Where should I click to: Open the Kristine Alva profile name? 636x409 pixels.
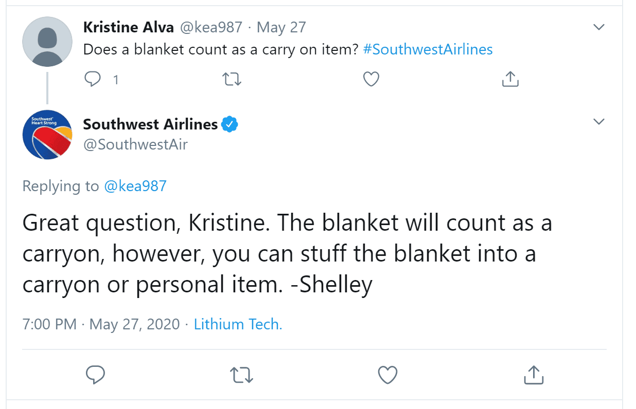[x=128, y=27]
